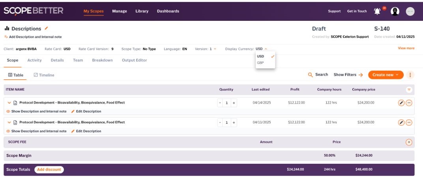Expand the 04/14/2025 Protocol Development row
The height and width of the screenshot is (196, 423).
[9, 103]
